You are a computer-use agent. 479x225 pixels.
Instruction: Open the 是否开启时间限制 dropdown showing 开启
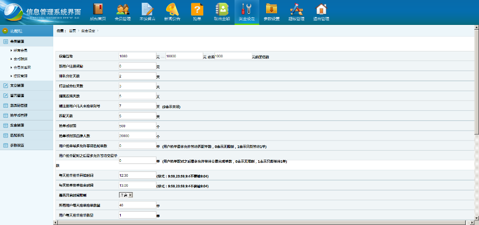[x=126, y=195]
